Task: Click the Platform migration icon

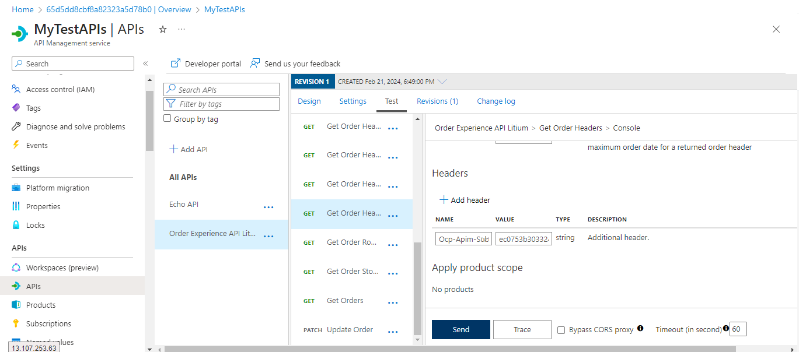Action: coord(16,188)
